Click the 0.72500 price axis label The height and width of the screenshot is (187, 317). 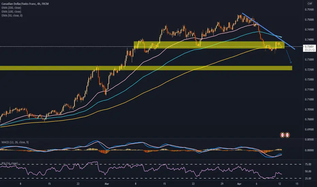tap(309, 70)
